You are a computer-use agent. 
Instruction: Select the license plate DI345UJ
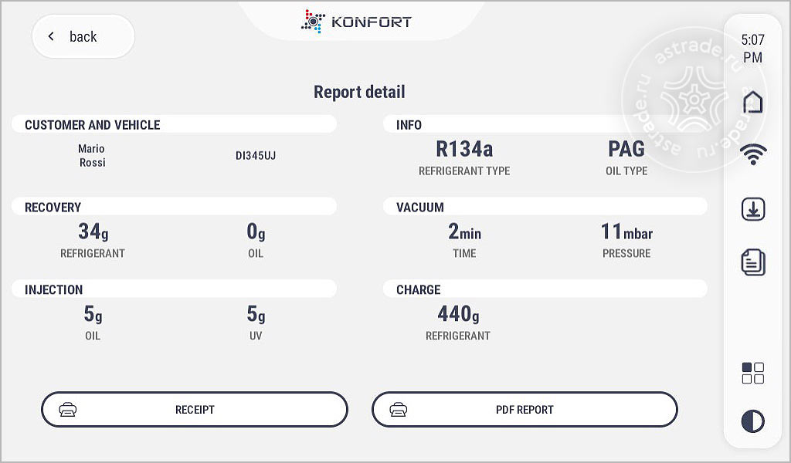(x=256, y=156)
